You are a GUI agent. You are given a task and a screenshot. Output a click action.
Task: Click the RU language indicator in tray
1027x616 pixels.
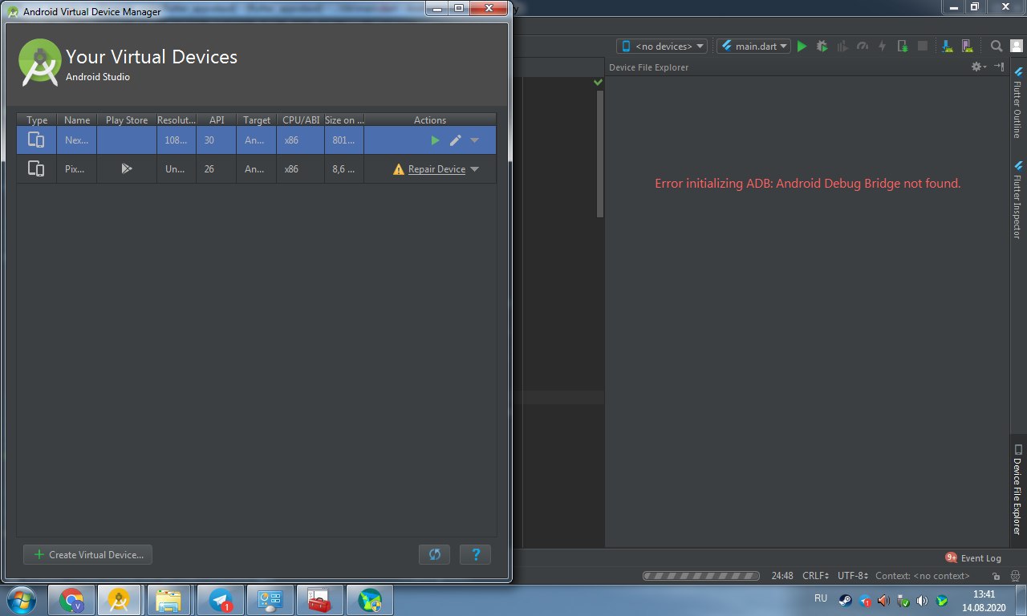pyautogui.click(x=820, y=598)
